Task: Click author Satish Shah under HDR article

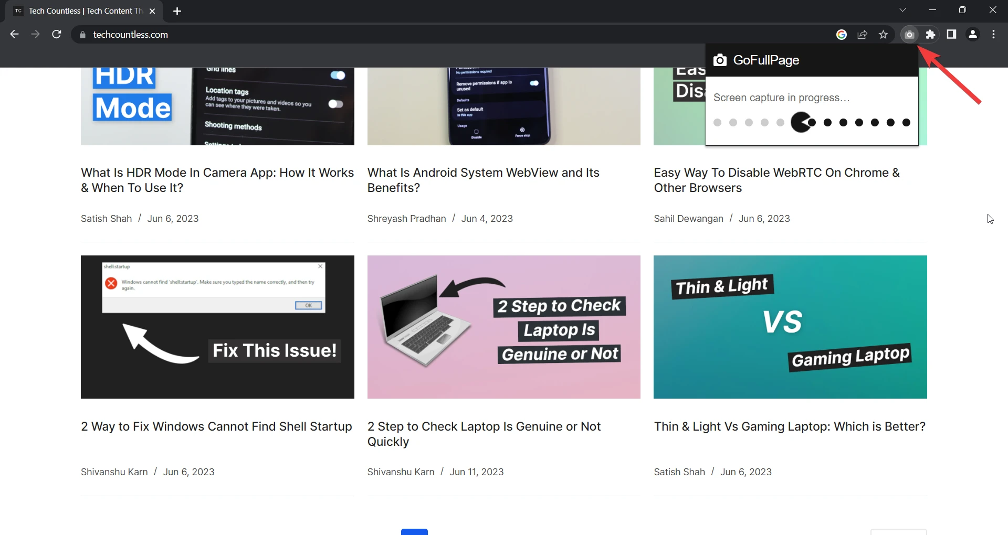Action: point(106,219)
